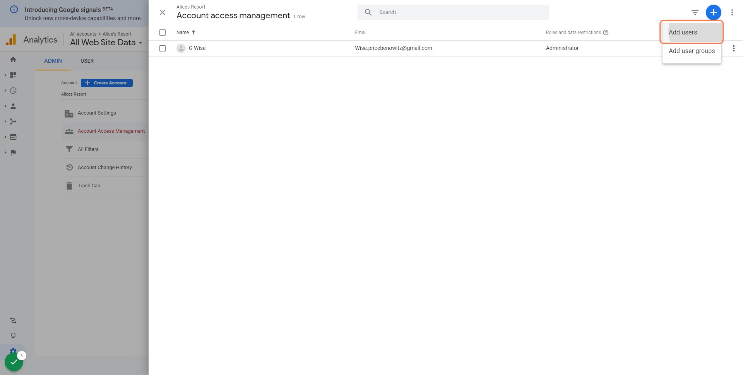743x375 pixels.
Task: Open the G Wise row three-dot menu
Action: tap(733, 48)
